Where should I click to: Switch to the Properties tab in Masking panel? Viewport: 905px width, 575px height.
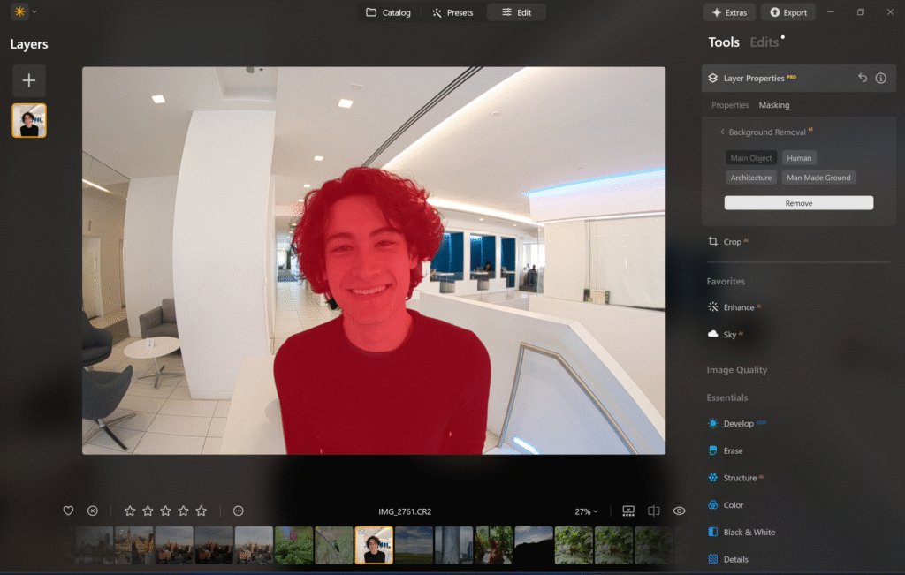[729, 104]
